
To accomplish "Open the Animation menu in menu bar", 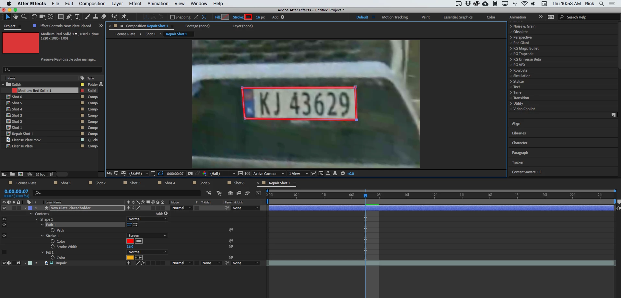I will pyautogui.click(x=158, y=4).
